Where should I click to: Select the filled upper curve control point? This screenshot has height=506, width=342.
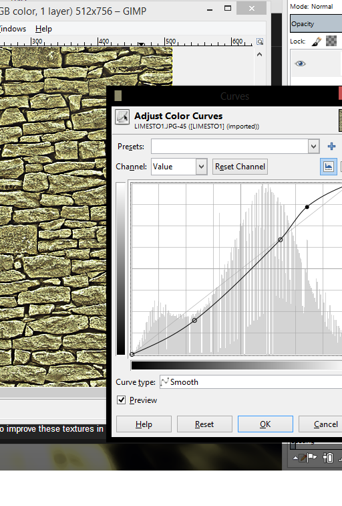click(x=307, y=207)
